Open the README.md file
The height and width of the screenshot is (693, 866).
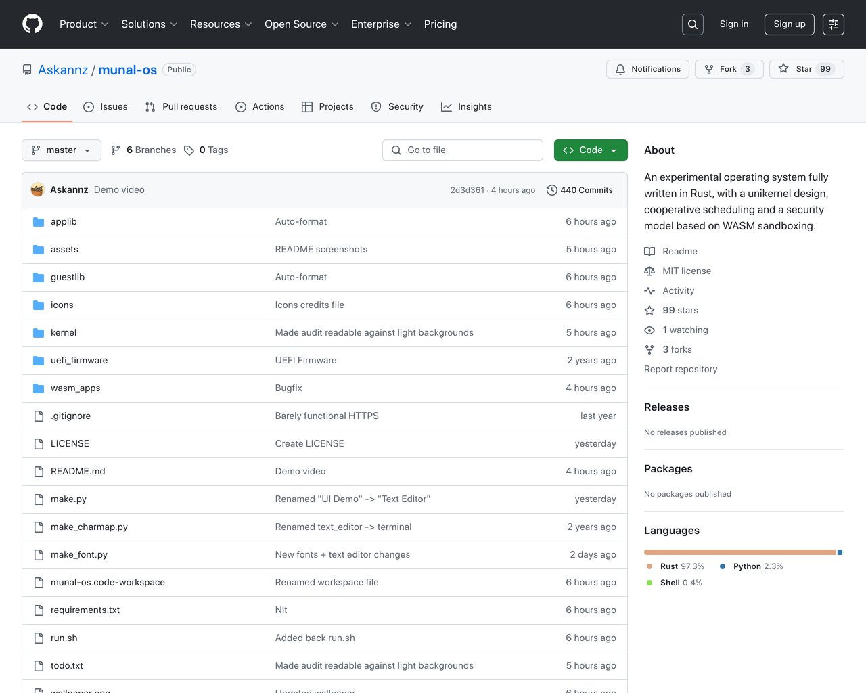pos(78,472)
